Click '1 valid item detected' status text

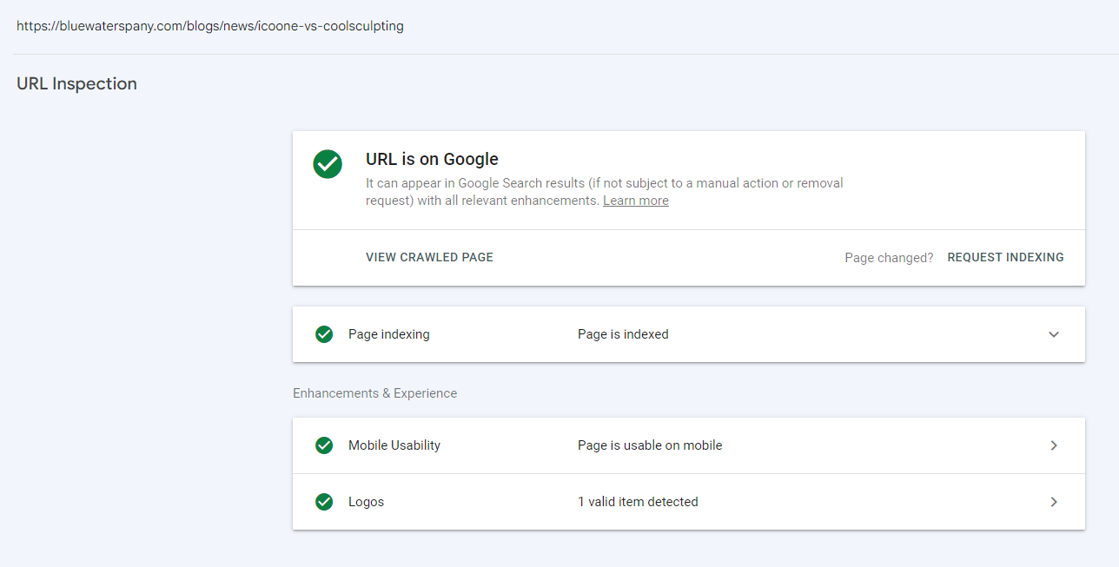pyautogui.click(x=638, y=502)
